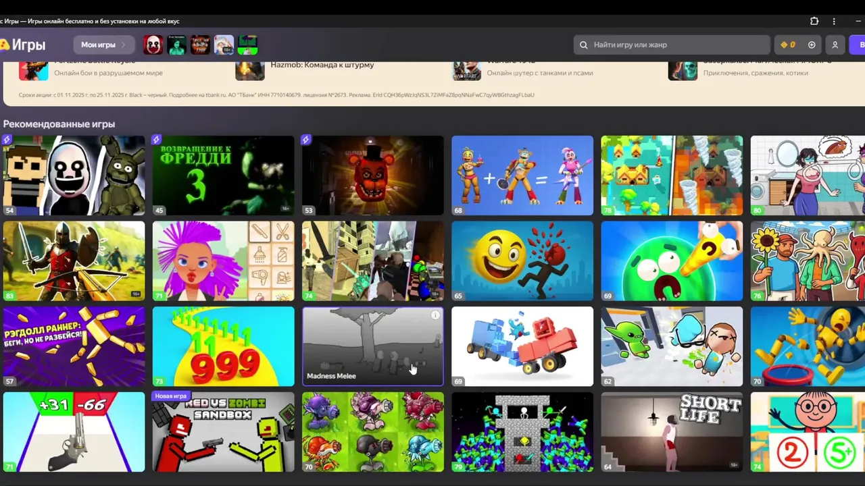Open the knight with crossbow game rated 83

tap(74, 261)
